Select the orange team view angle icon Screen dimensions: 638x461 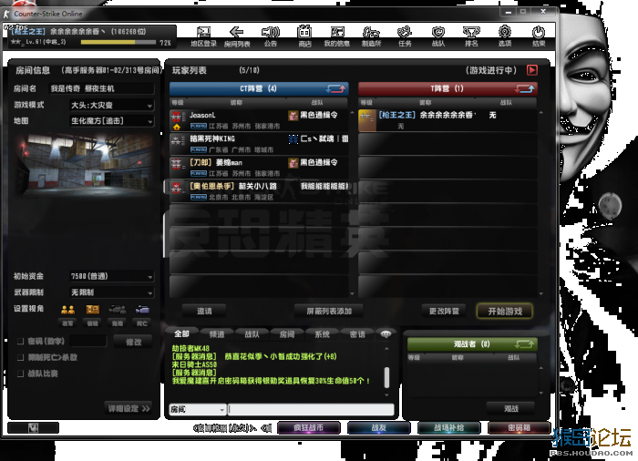pyautogui.click(x=93, y=310)
